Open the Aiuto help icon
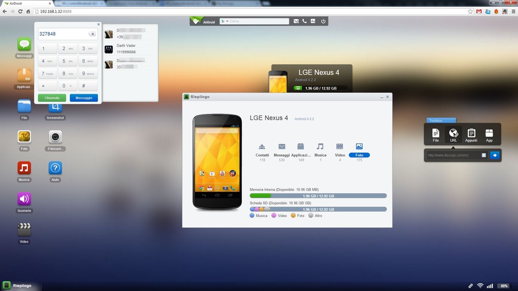 pos(55,168)
